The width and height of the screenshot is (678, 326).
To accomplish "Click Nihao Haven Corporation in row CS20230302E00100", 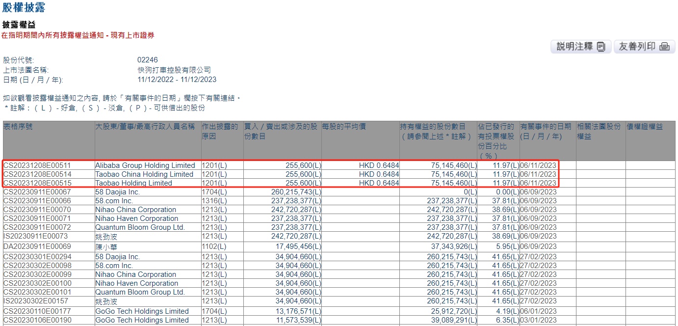I will click(x=137, y=283).
